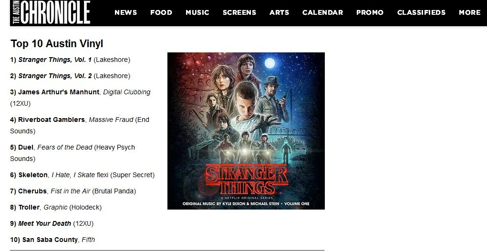Open the News menu

click(x=126, y=12)
